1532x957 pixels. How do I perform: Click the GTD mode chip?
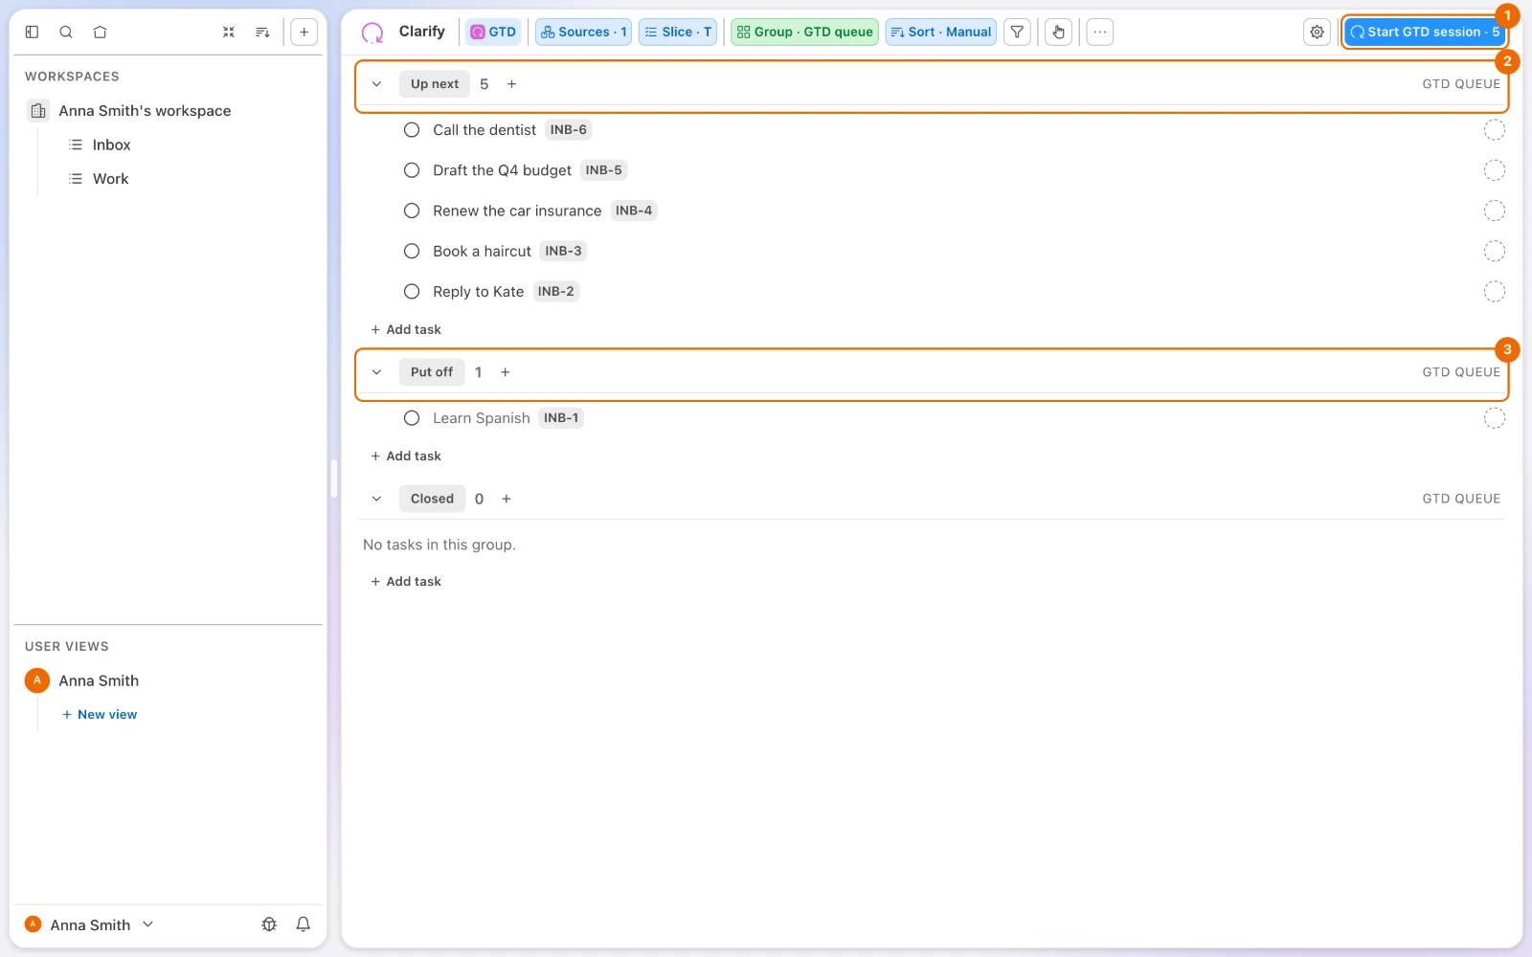493,32
